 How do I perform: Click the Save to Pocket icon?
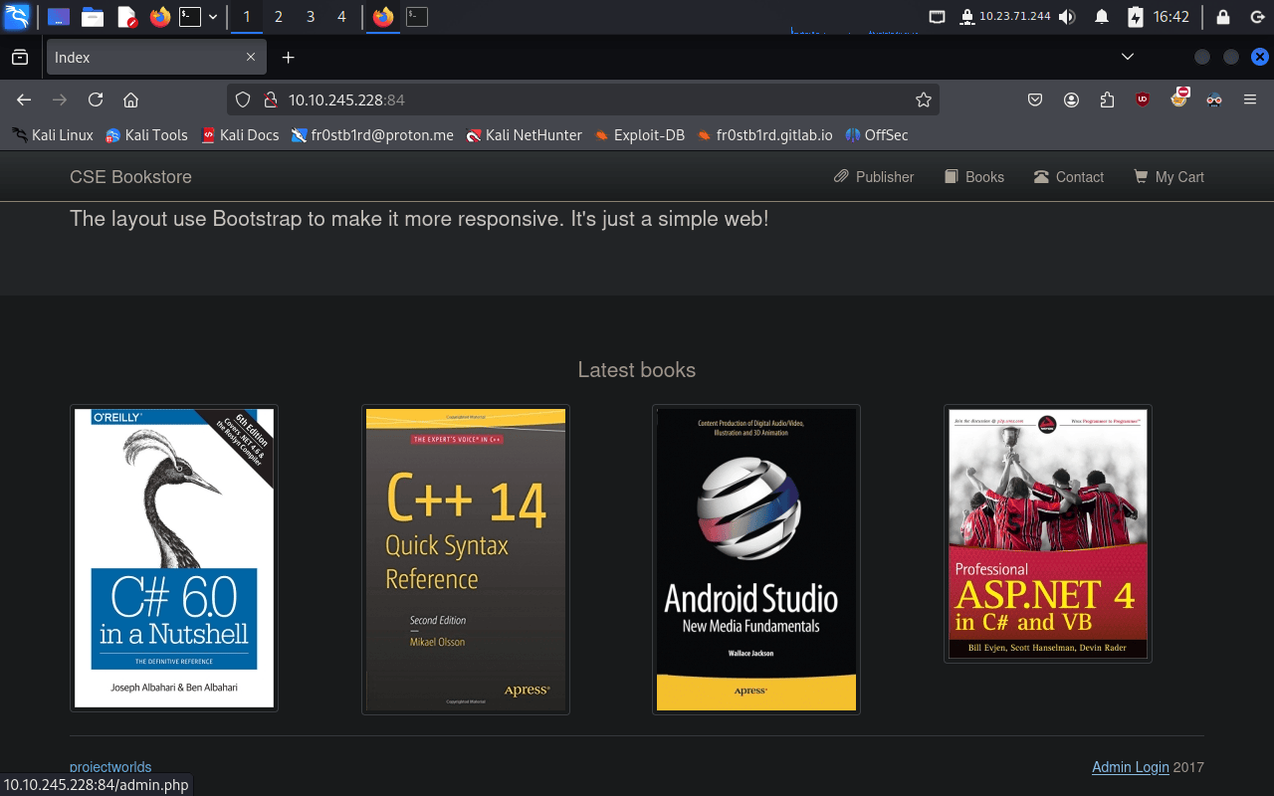[x=1035, y=99]
